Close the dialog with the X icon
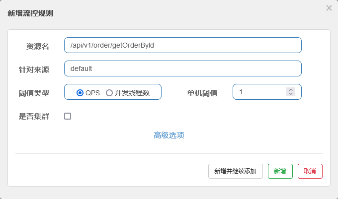 click(329, 8)
